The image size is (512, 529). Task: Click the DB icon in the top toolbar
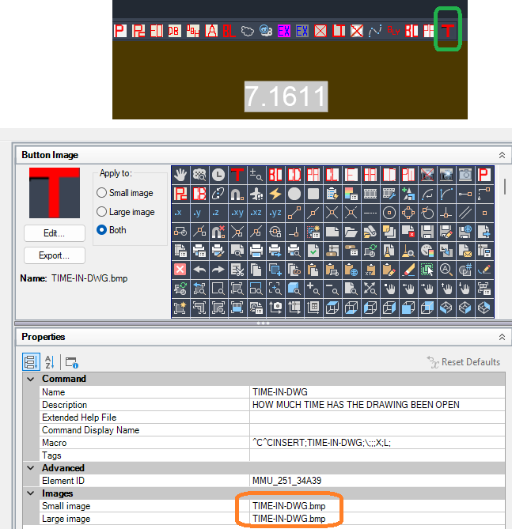(x=175, y=31)
